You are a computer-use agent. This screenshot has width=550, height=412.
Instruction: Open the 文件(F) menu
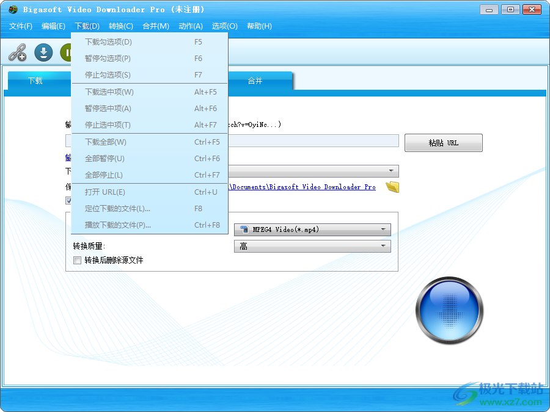21,26
